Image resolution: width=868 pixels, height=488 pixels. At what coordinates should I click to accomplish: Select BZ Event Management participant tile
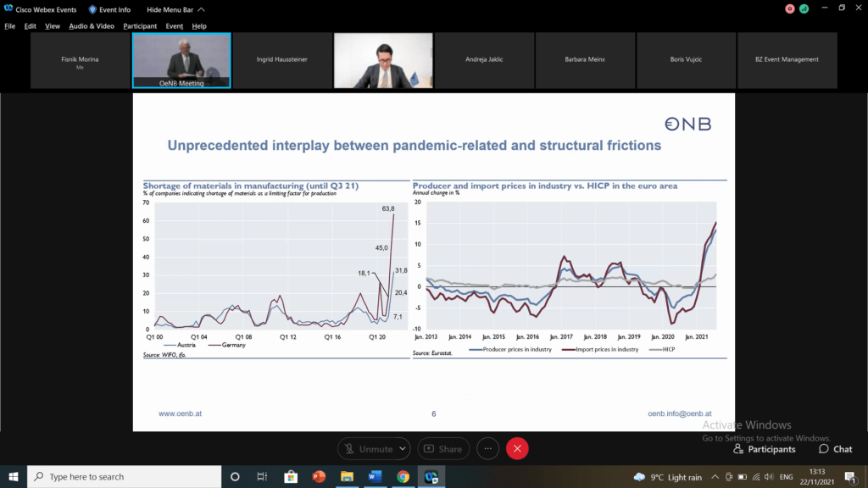(787, 60)
